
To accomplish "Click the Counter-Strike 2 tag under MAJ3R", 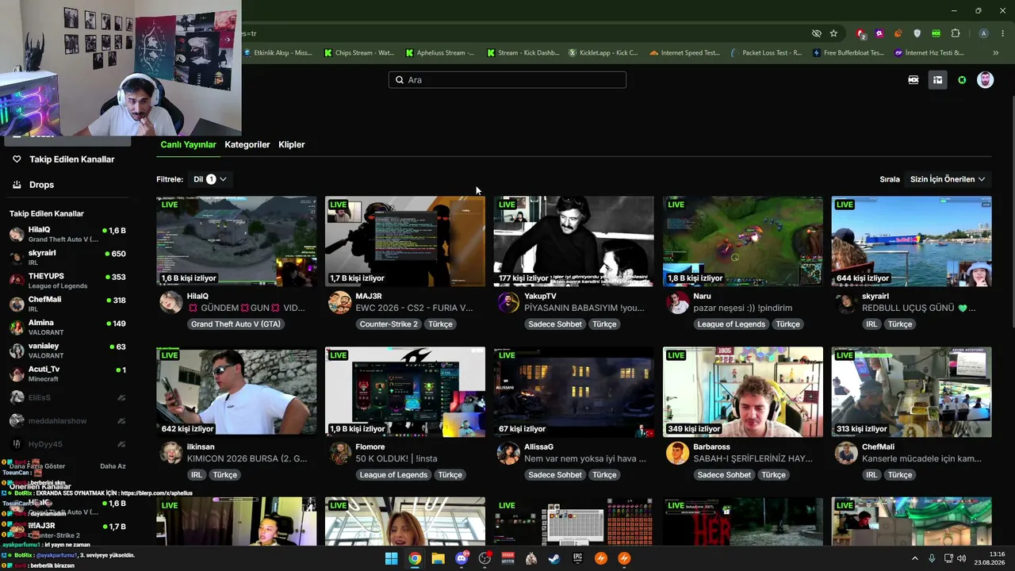I will click(x=389, y=324).
